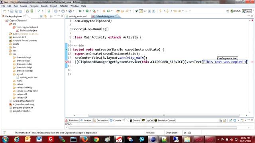Switch to the Javadoc tab
255x143 pixels.
coord(86,120)
